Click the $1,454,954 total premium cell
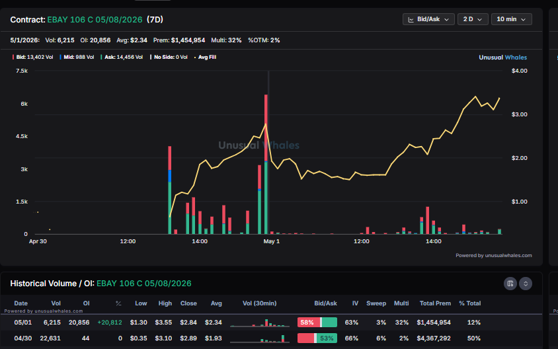Viewport: 558px width, 349px height. point(434,323)
